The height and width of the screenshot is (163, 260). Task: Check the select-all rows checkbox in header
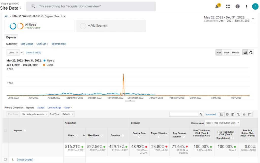point(5,130)
